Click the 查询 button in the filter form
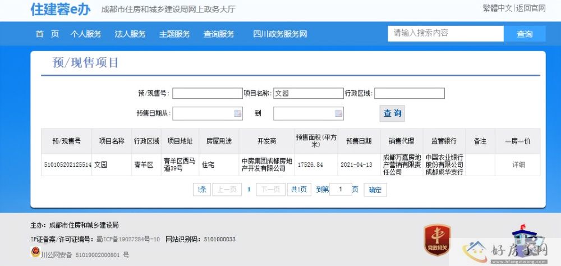 392,113
